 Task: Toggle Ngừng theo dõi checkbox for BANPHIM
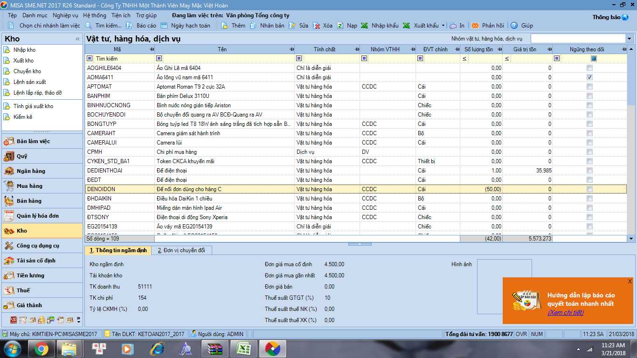(x=590, y=96)
